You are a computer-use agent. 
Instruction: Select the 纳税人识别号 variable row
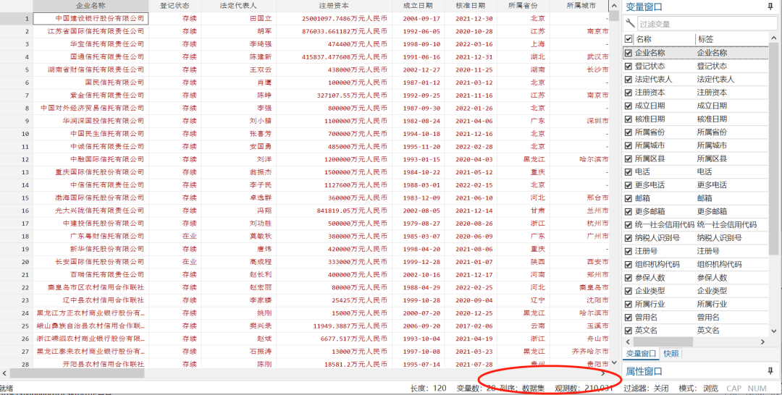tap(696, 237)
